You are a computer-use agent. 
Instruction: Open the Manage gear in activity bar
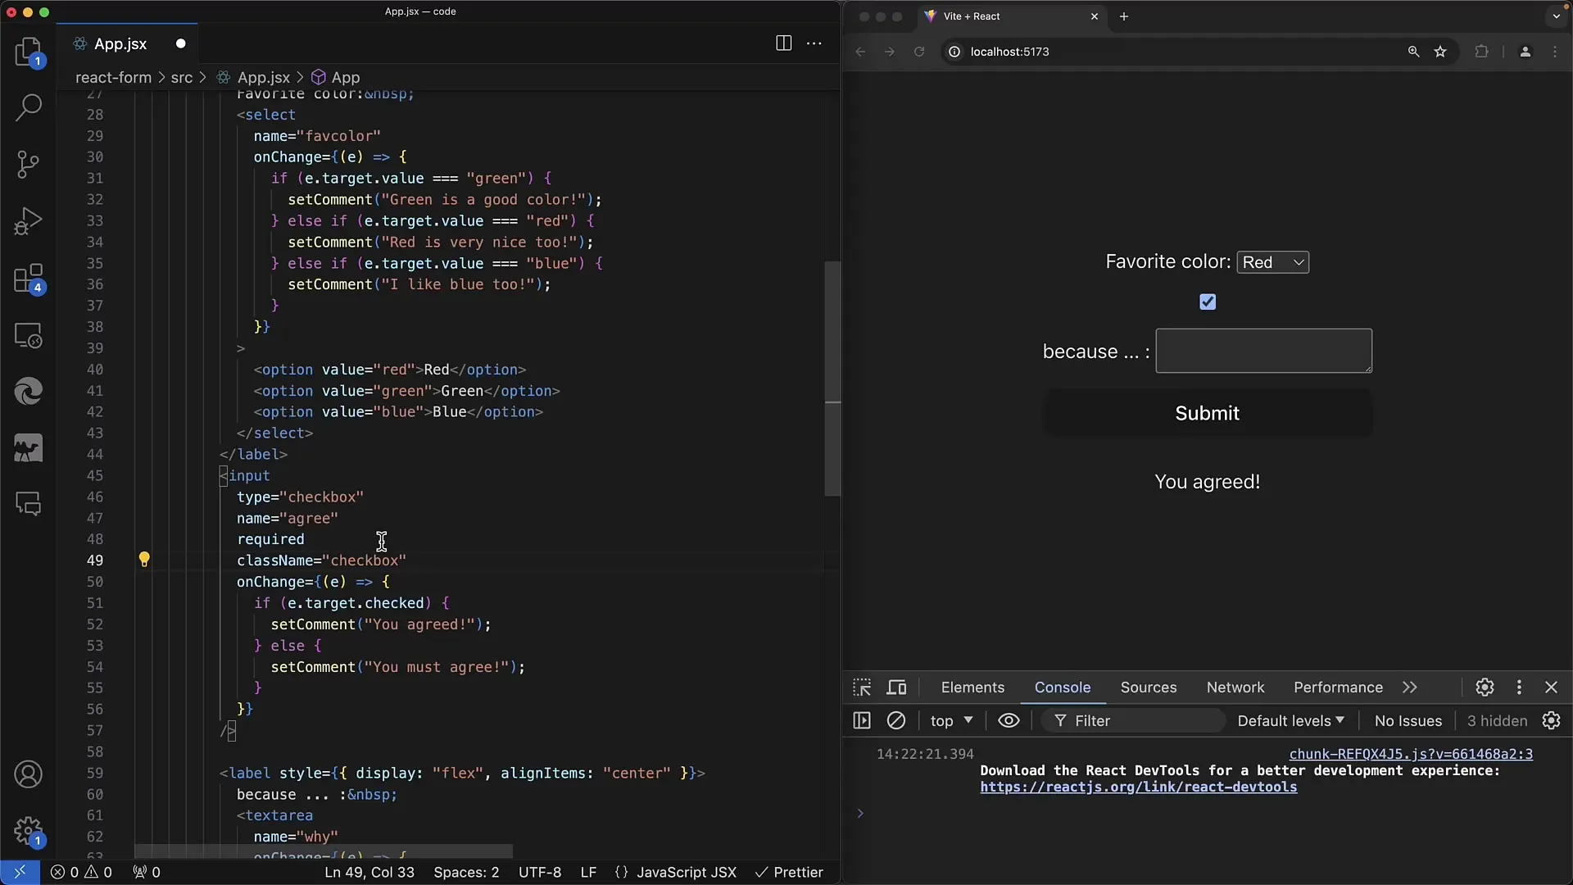29,831
